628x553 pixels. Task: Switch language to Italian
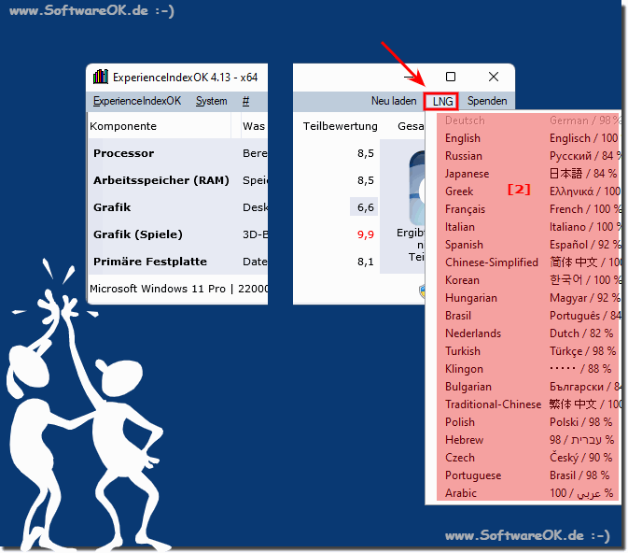[529, 227]
